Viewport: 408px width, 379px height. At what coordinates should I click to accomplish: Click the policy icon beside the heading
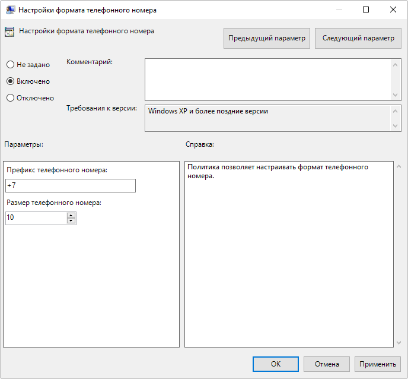(x=9, y=32)
